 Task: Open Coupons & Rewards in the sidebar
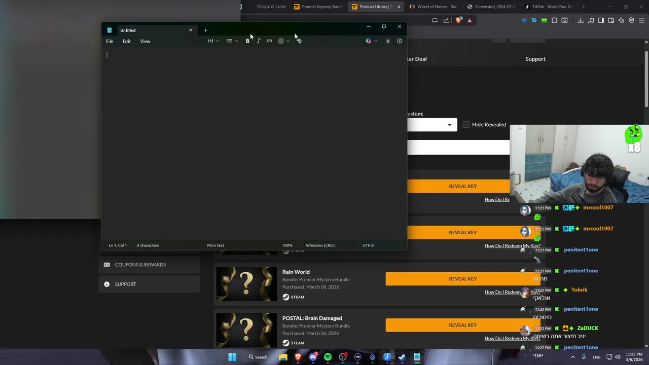(150, 265)
